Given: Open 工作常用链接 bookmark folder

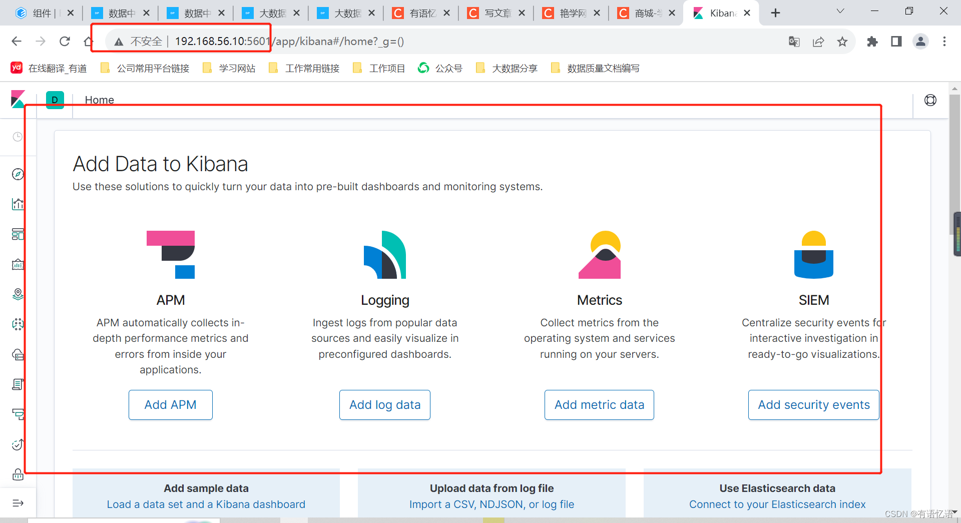Looking at the screenshot, I should pos(304,68).
